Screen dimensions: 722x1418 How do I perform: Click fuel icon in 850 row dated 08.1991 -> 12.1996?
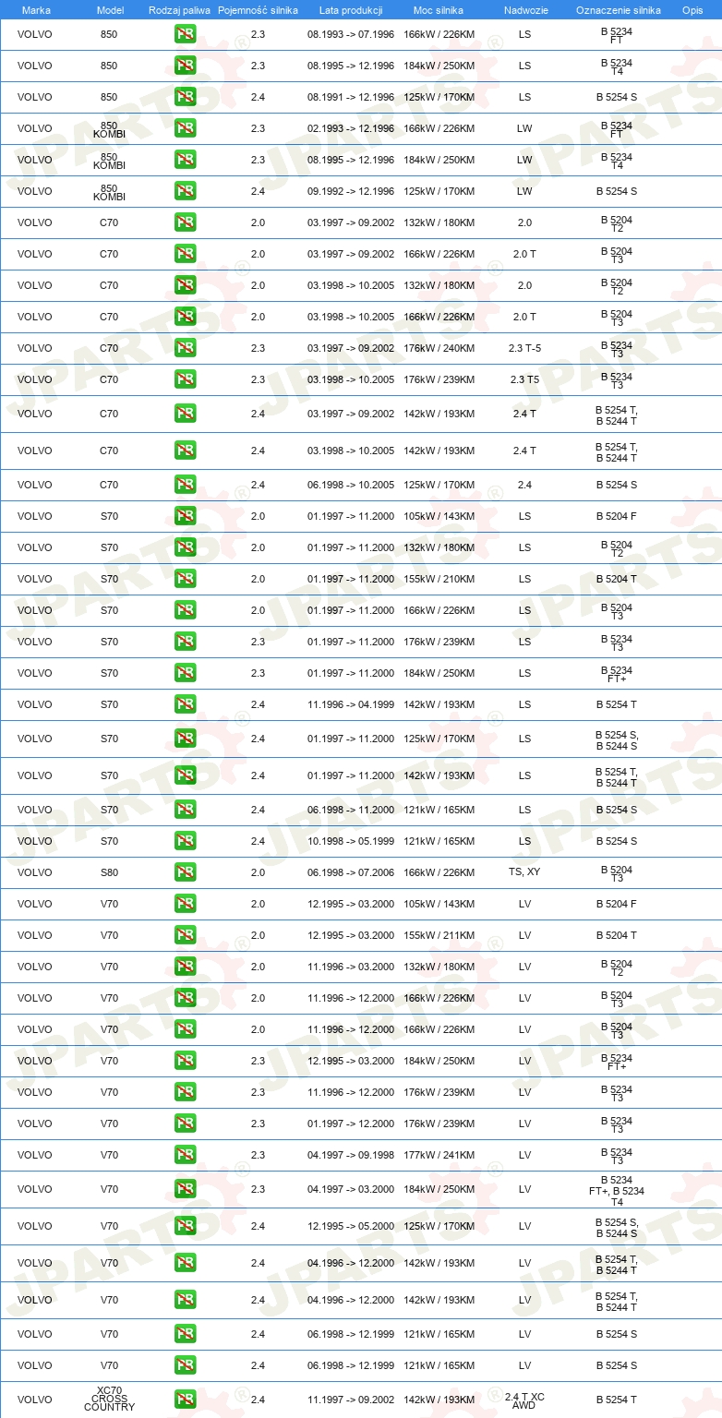[185, 98]
